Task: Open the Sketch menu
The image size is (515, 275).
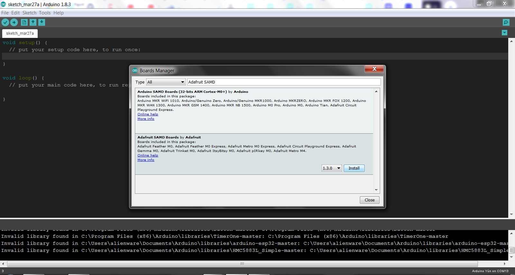Action: (29, 13)
